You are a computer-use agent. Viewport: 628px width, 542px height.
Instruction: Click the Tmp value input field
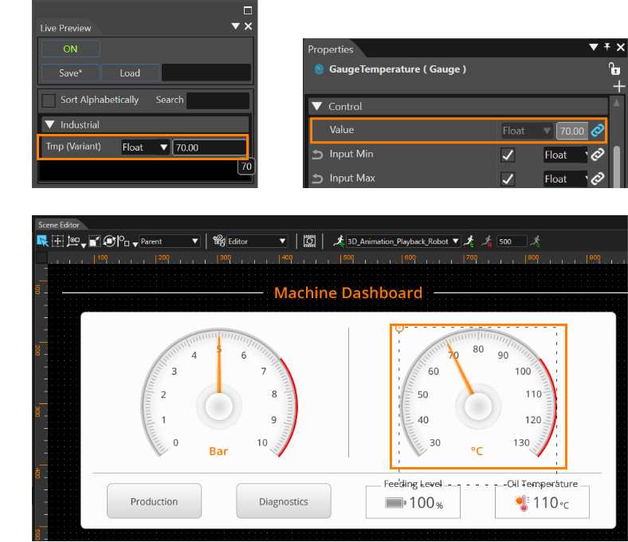(x=210, y=147)
